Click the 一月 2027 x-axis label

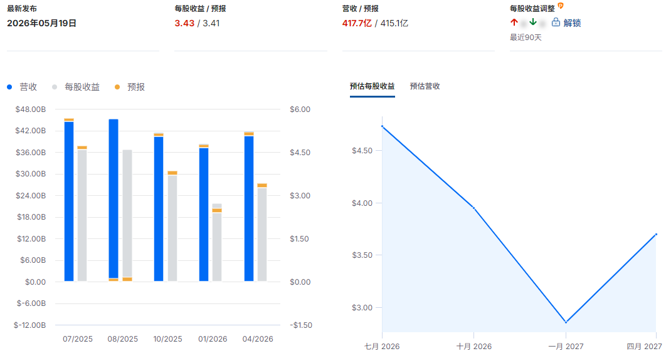click(x=566, y=347)
